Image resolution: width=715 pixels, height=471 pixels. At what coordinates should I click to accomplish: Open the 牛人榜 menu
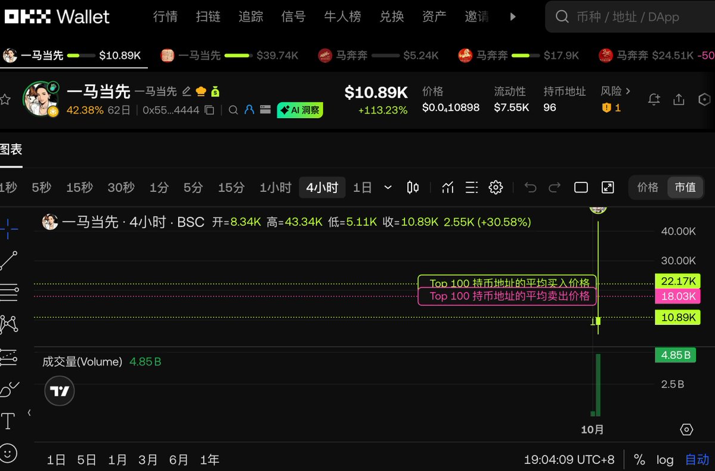click(x=342, y=17)
